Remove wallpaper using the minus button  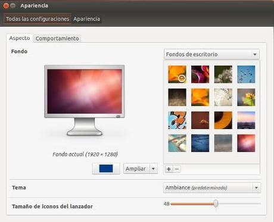pos(177,169)
